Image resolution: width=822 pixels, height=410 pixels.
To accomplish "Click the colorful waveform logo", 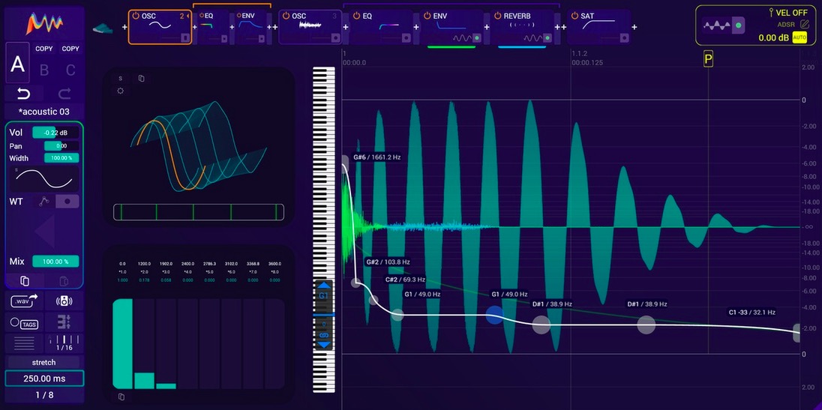I will point(44,23).
